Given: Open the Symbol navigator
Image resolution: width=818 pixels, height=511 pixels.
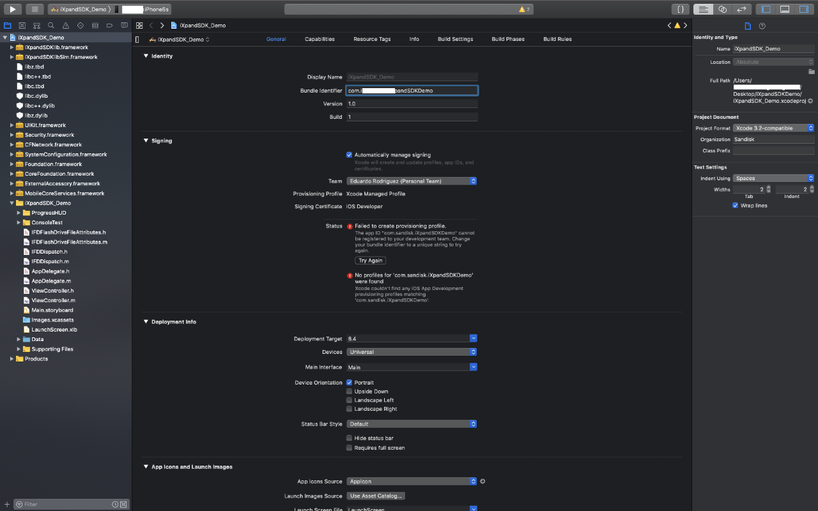Looking at the screenshot, I should pos(36,26).
